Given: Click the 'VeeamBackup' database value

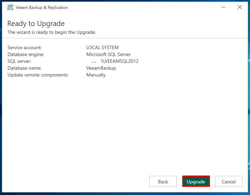Looking at the screenshot, I should (x=101, y=68).
